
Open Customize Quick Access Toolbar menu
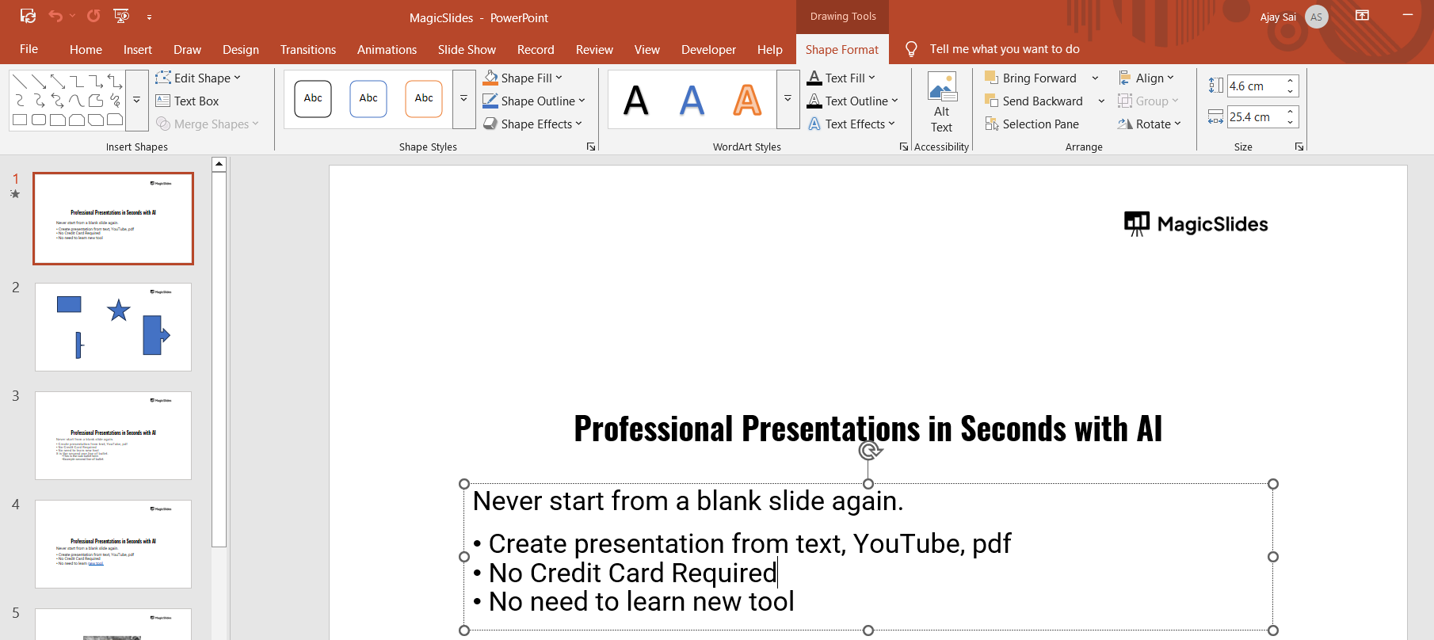point(149,17)
